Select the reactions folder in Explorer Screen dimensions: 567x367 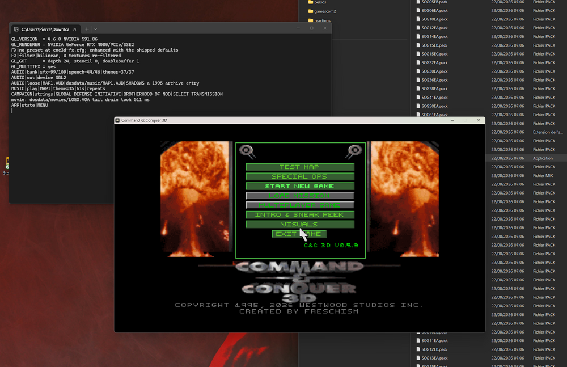319,20
